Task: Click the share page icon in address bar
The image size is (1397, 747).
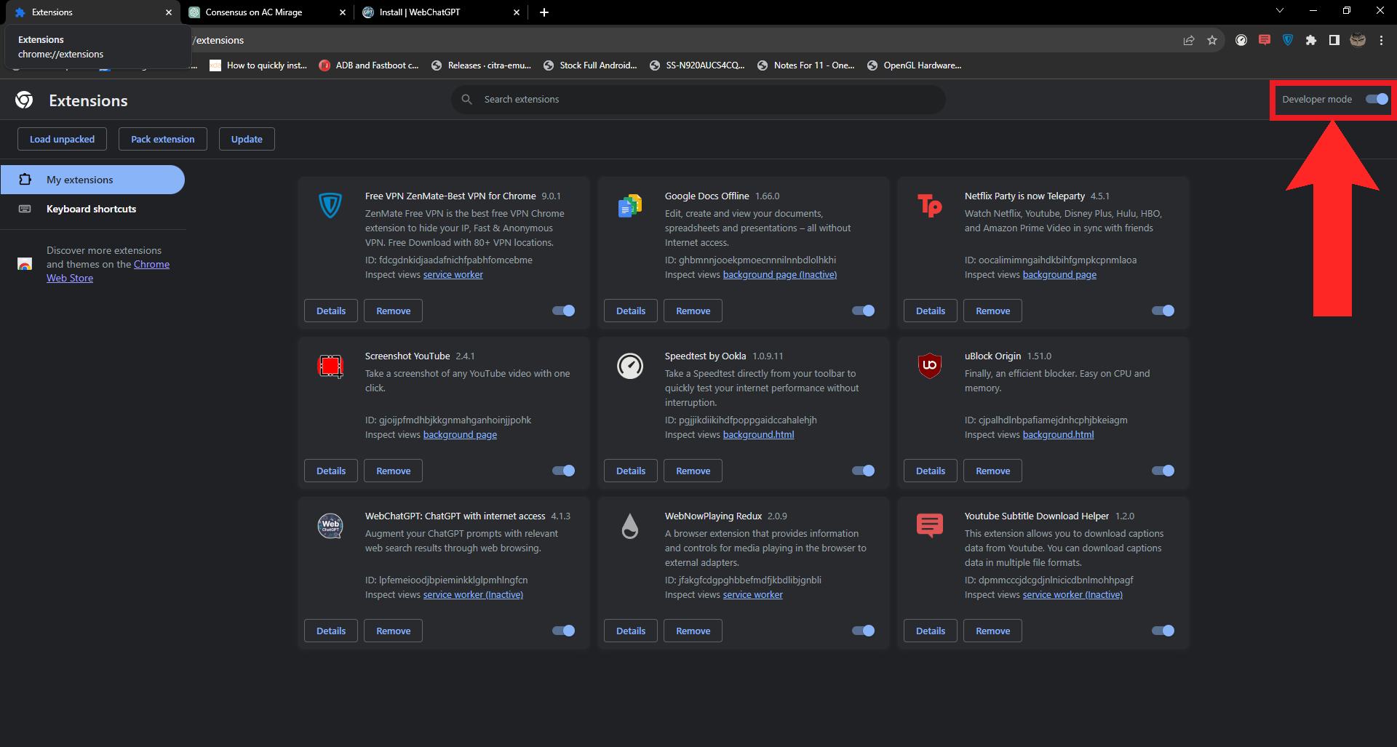Action: [x=1189, y=41]
